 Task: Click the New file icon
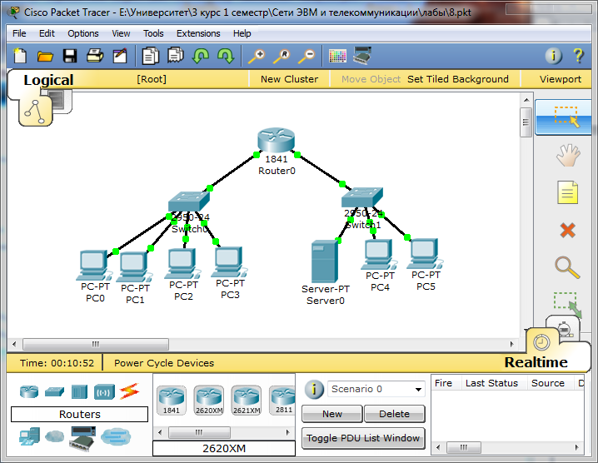[x=20, y=56]
